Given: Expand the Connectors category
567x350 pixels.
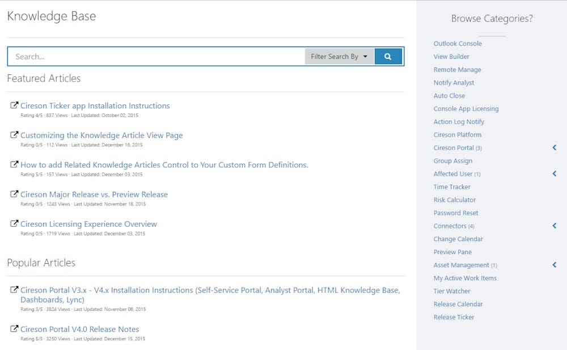Looking at the screenshot, I should (554, 225).
